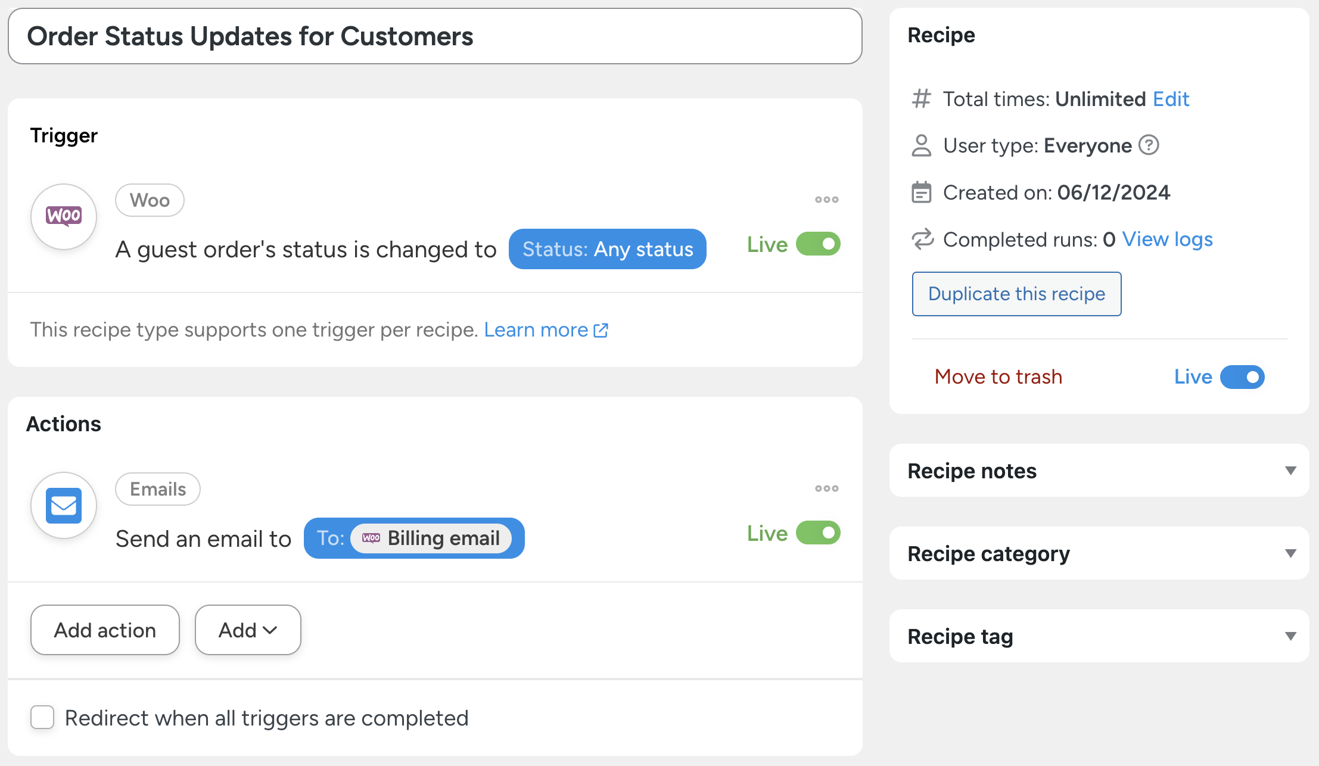The width and height of the screenshot is (1319, 766).
Task: Click the external link icon beside Learn more
Action: 601,330
